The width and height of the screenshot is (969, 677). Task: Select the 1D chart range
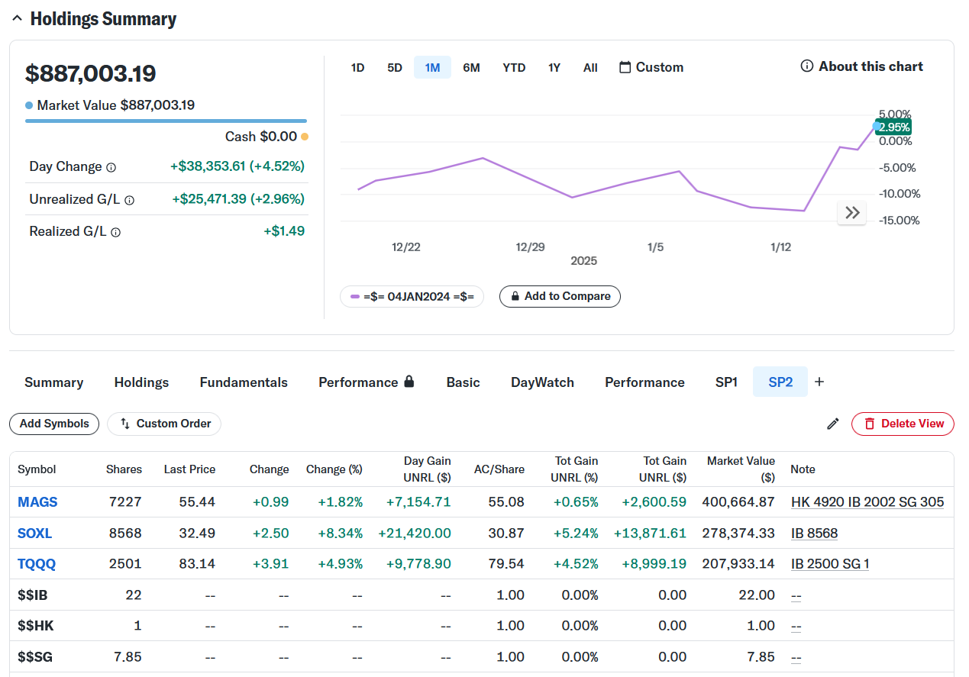pos(357,67)
